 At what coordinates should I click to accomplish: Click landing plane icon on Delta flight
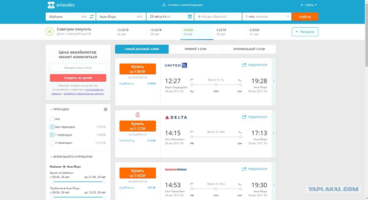[x=240, y=132]
